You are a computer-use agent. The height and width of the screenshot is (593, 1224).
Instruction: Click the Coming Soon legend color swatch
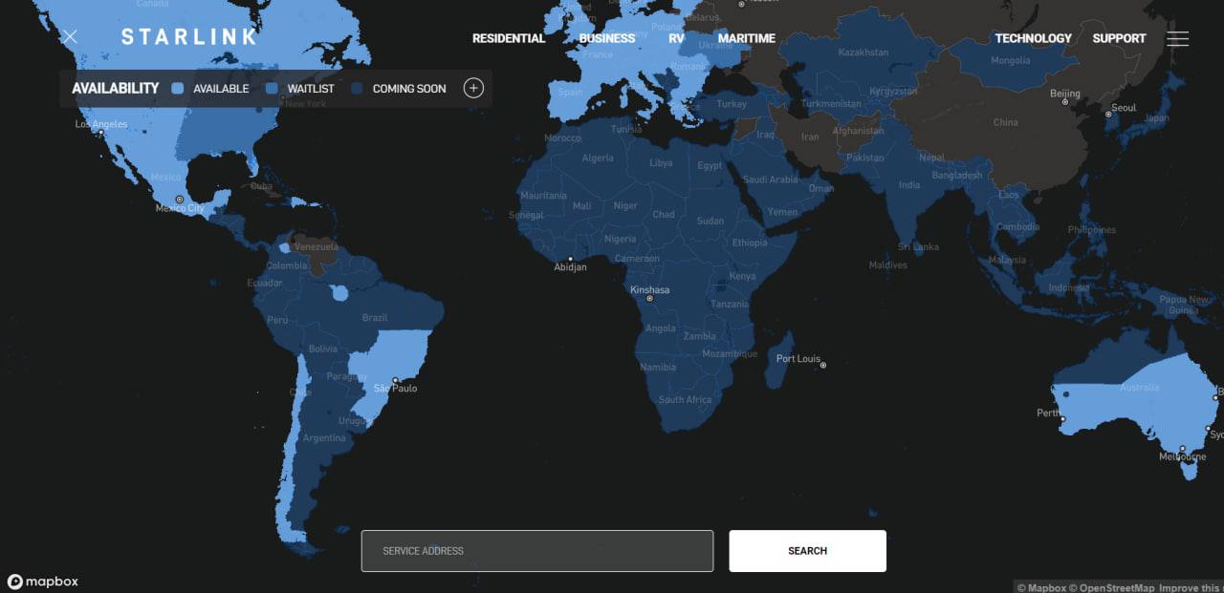pyautogui.click(x=357, y=89)
